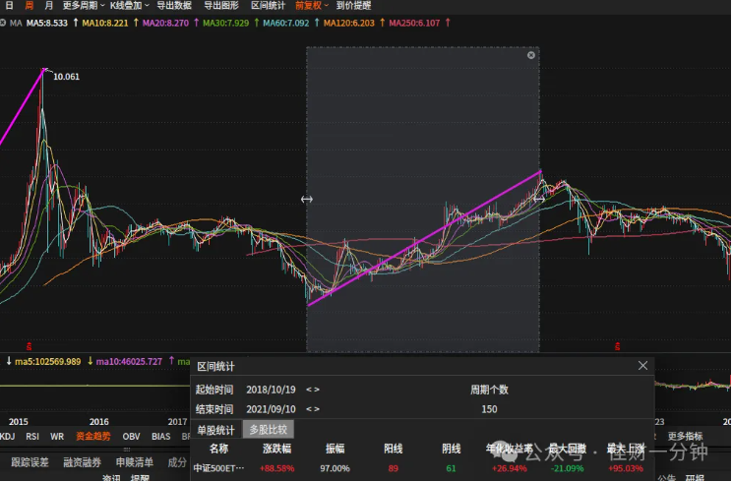Click the MA20:8.270 label

pos(165,23)
